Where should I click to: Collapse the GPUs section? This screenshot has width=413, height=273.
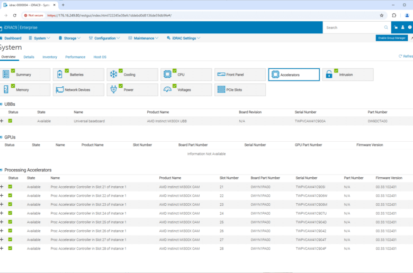click(1, 137)
